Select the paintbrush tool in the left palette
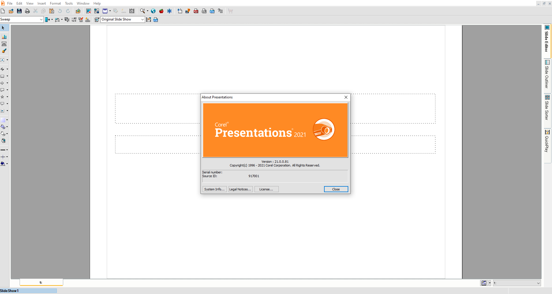The height and width of the screenshot is (294, 552). (x=4, y=51)
